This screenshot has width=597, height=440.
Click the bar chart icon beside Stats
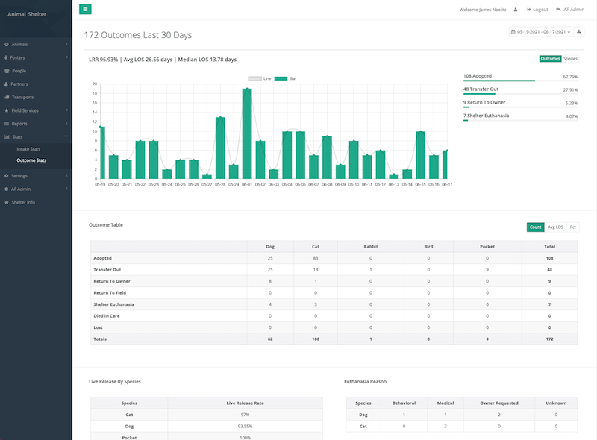pyautogui.click(x=6, y=137)
